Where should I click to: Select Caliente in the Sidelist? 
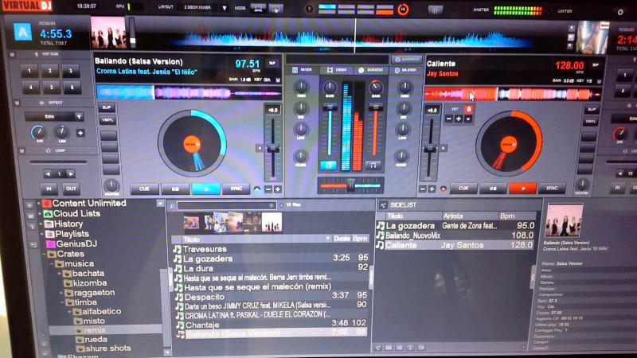pyautogui.click(x=455, y=245)
